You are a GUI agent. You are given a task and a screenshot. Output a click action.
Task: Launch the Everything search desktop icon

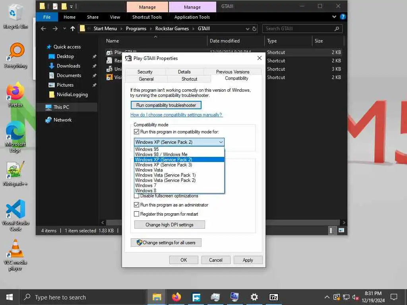click(x=15, y=56)
